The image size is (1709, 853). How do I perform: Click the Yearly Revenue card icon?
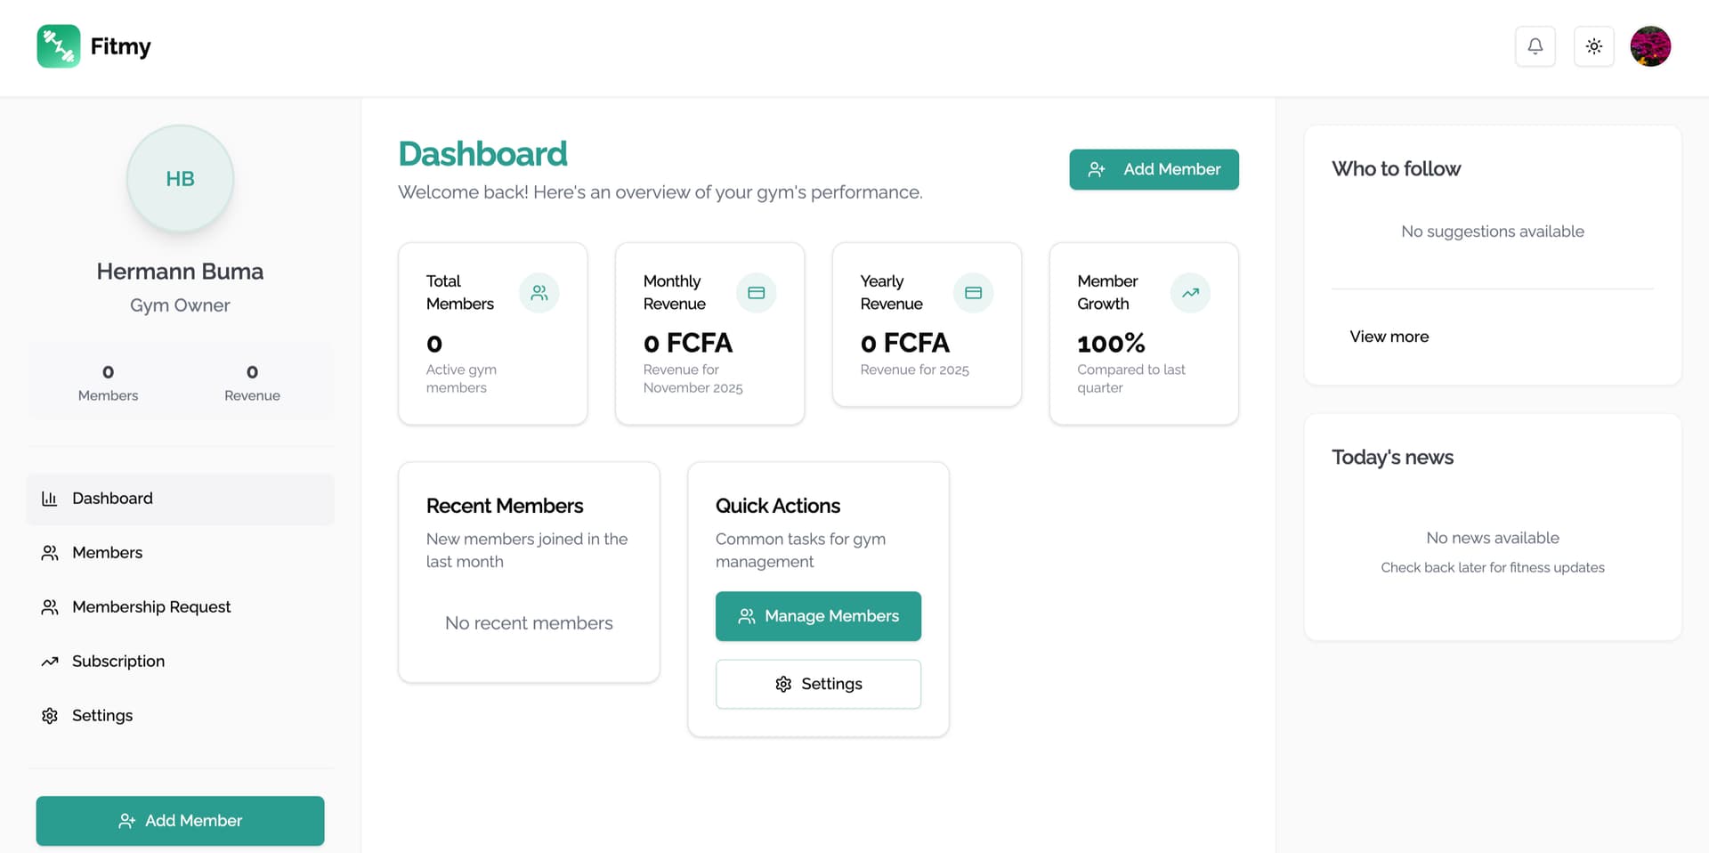(973, 293)
